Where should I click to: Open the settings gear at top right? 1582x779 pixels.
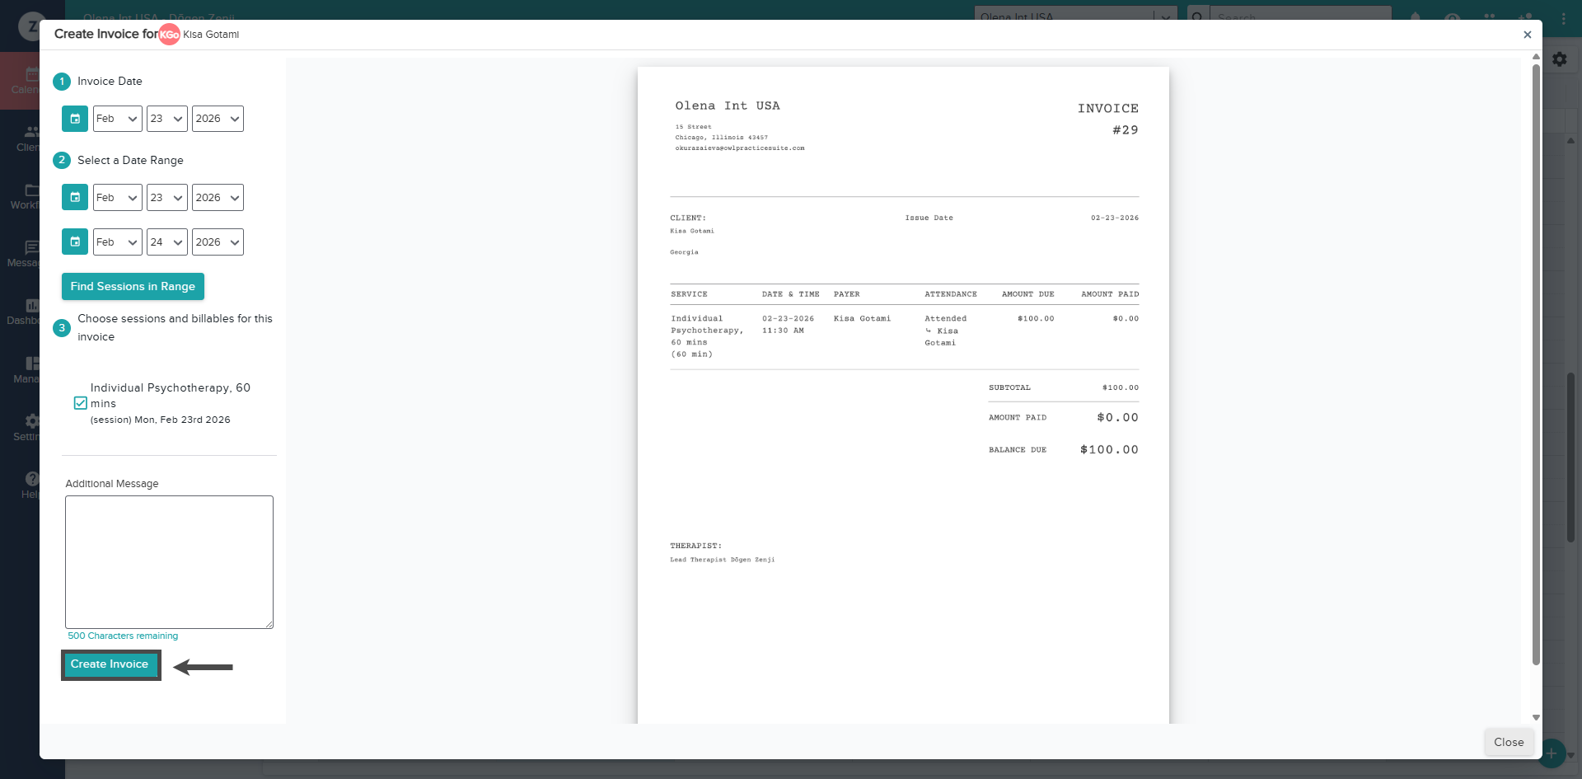pyautogui.click(x=1560, y=59)
